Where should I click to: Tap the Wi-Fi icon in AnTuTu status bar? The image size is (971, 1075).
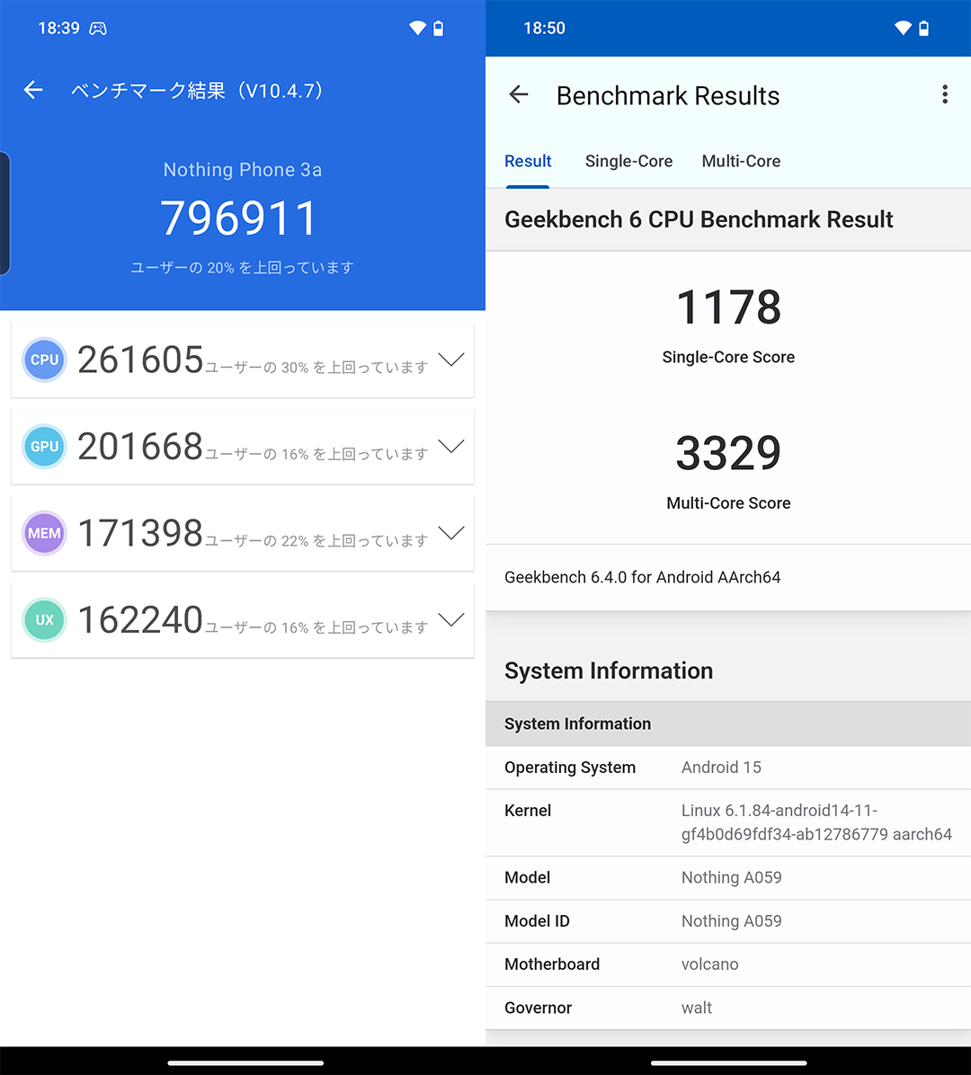tap(417, 28)
